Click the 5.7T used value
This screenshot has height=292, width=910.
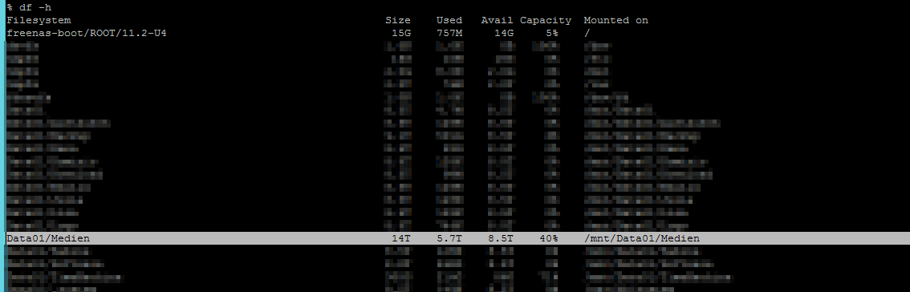click(x=449, y=238)
